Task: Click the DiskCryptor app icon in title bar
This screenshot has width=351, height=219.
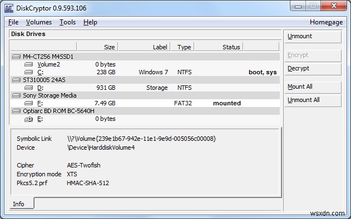Action: (9, 8)
